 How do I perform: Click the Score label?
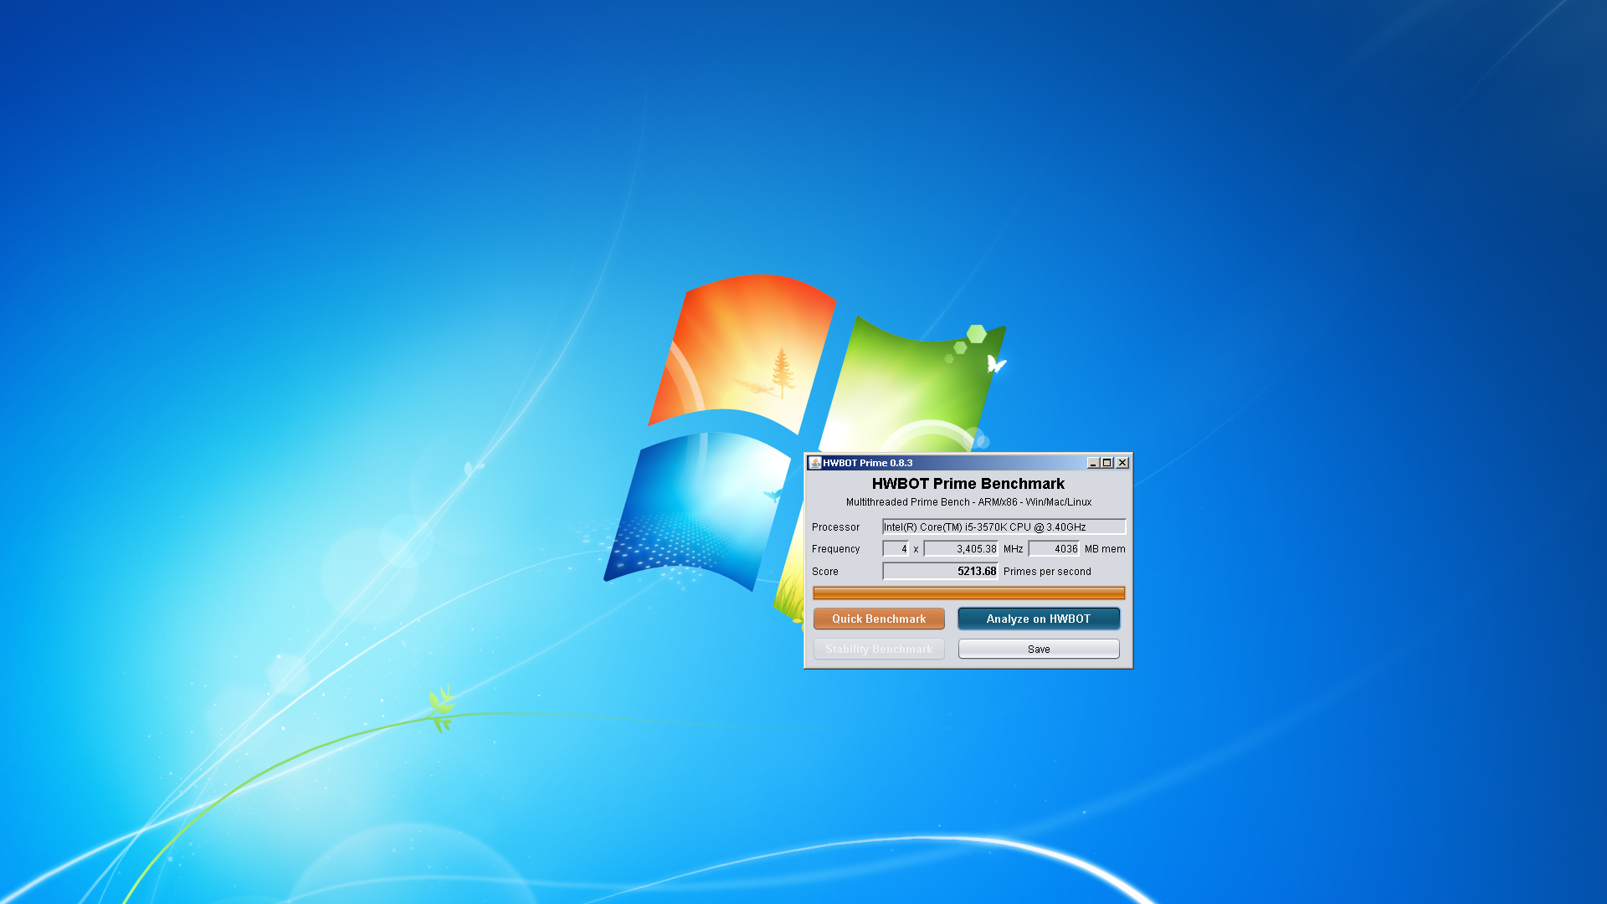824,572
